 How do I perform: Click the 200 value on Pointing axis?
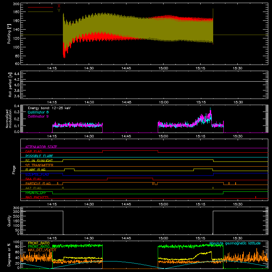[16, 4]
